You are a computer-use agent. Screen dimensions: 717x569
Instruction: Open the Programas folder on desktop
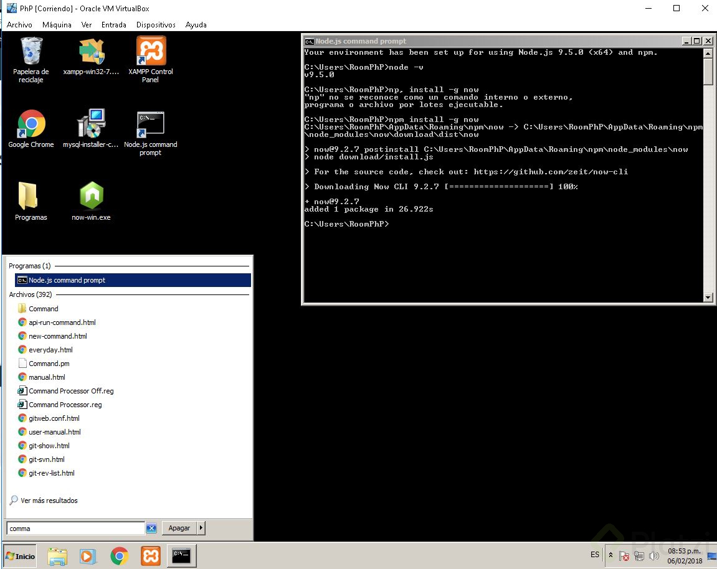pyautogui.click(x=31, y=201)
